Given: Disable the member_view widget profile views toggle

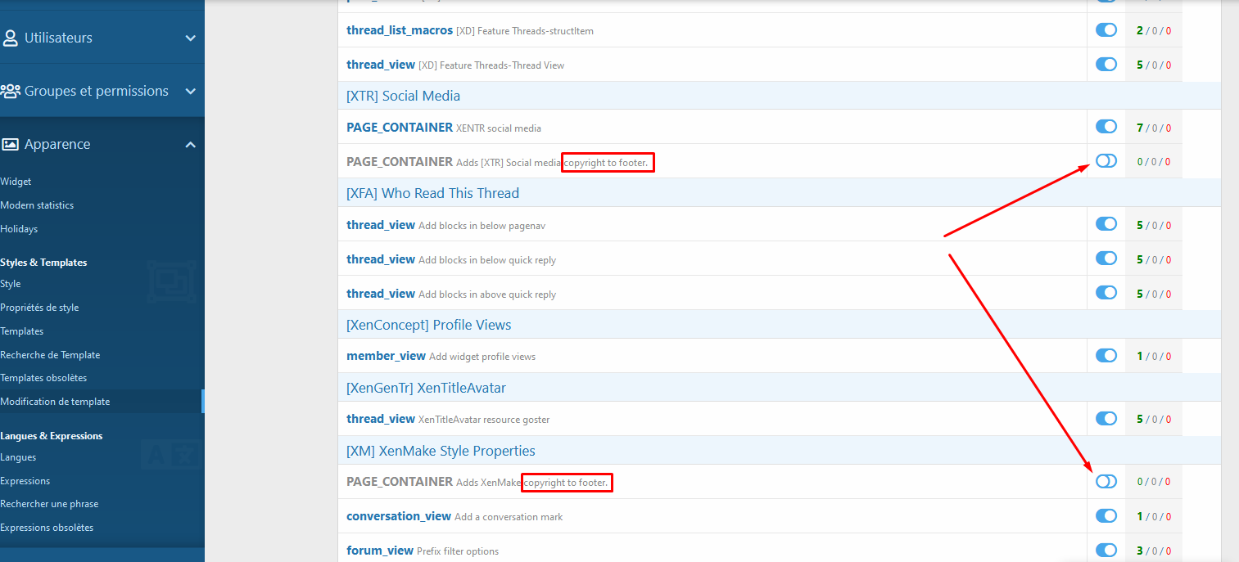Looking at the screenshot, I should [x=1106, y=356].
